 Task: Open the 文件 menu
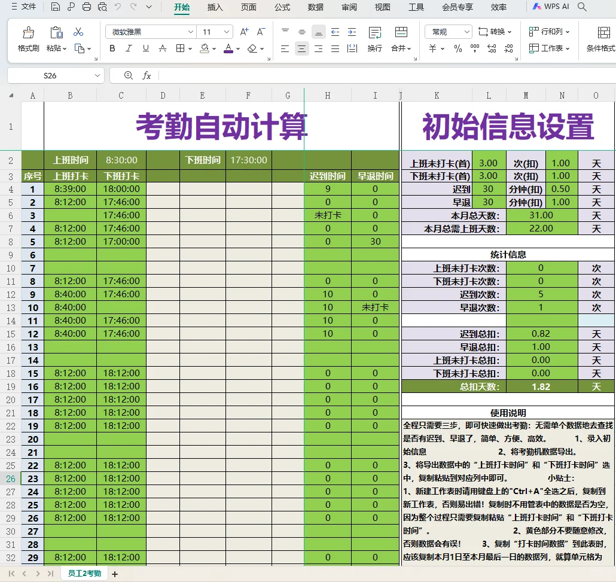click(x=24, y=7)
